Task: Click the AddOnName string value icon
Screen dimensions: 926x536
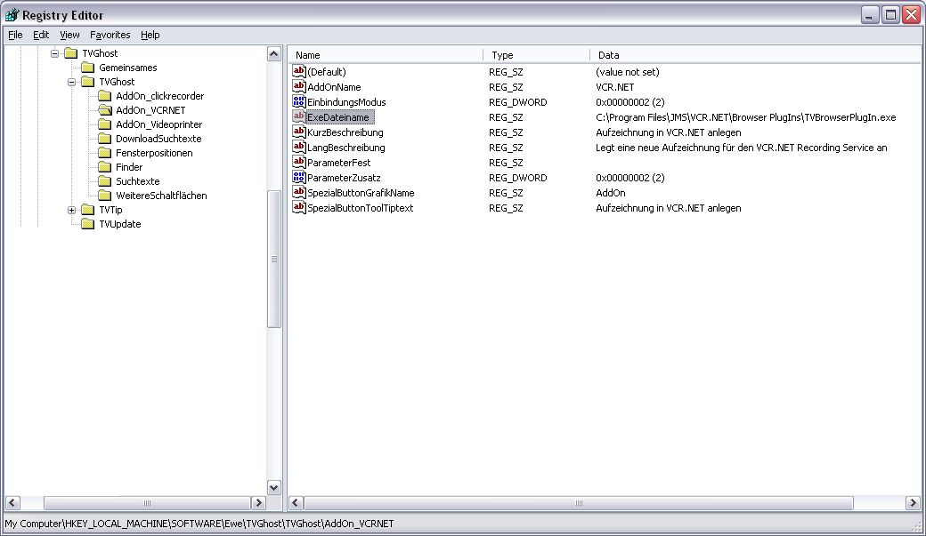Action: pyautogui.click(x=299, y=87)
